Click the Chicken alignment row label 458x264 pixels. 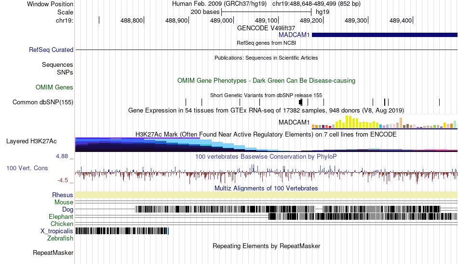62,224
